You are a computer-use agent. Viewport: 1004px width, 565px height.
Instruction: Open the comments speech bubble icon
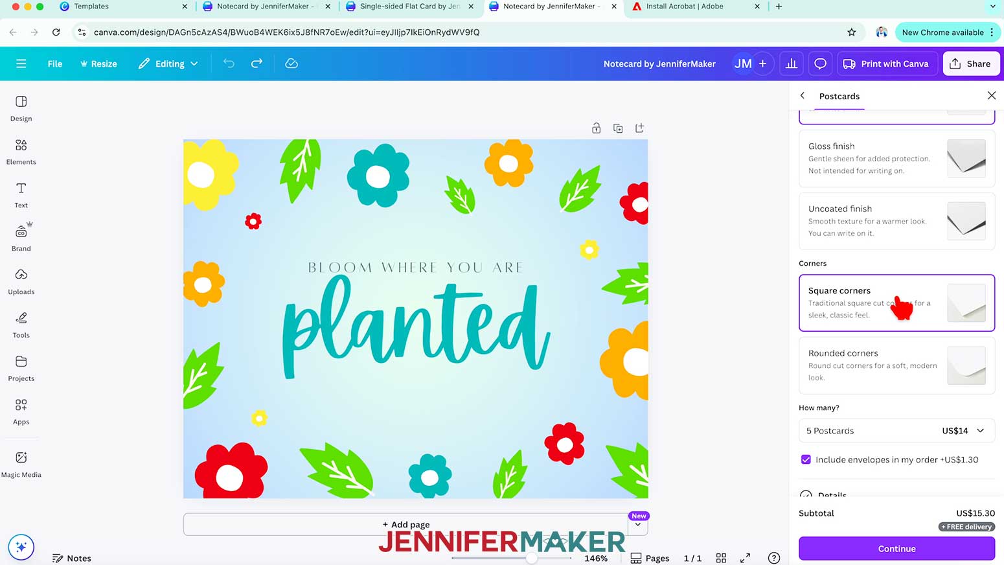(x=820, y=63)
